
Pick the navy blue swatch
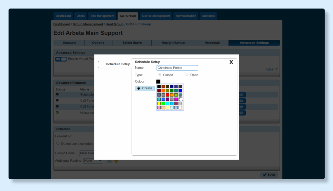172,86
